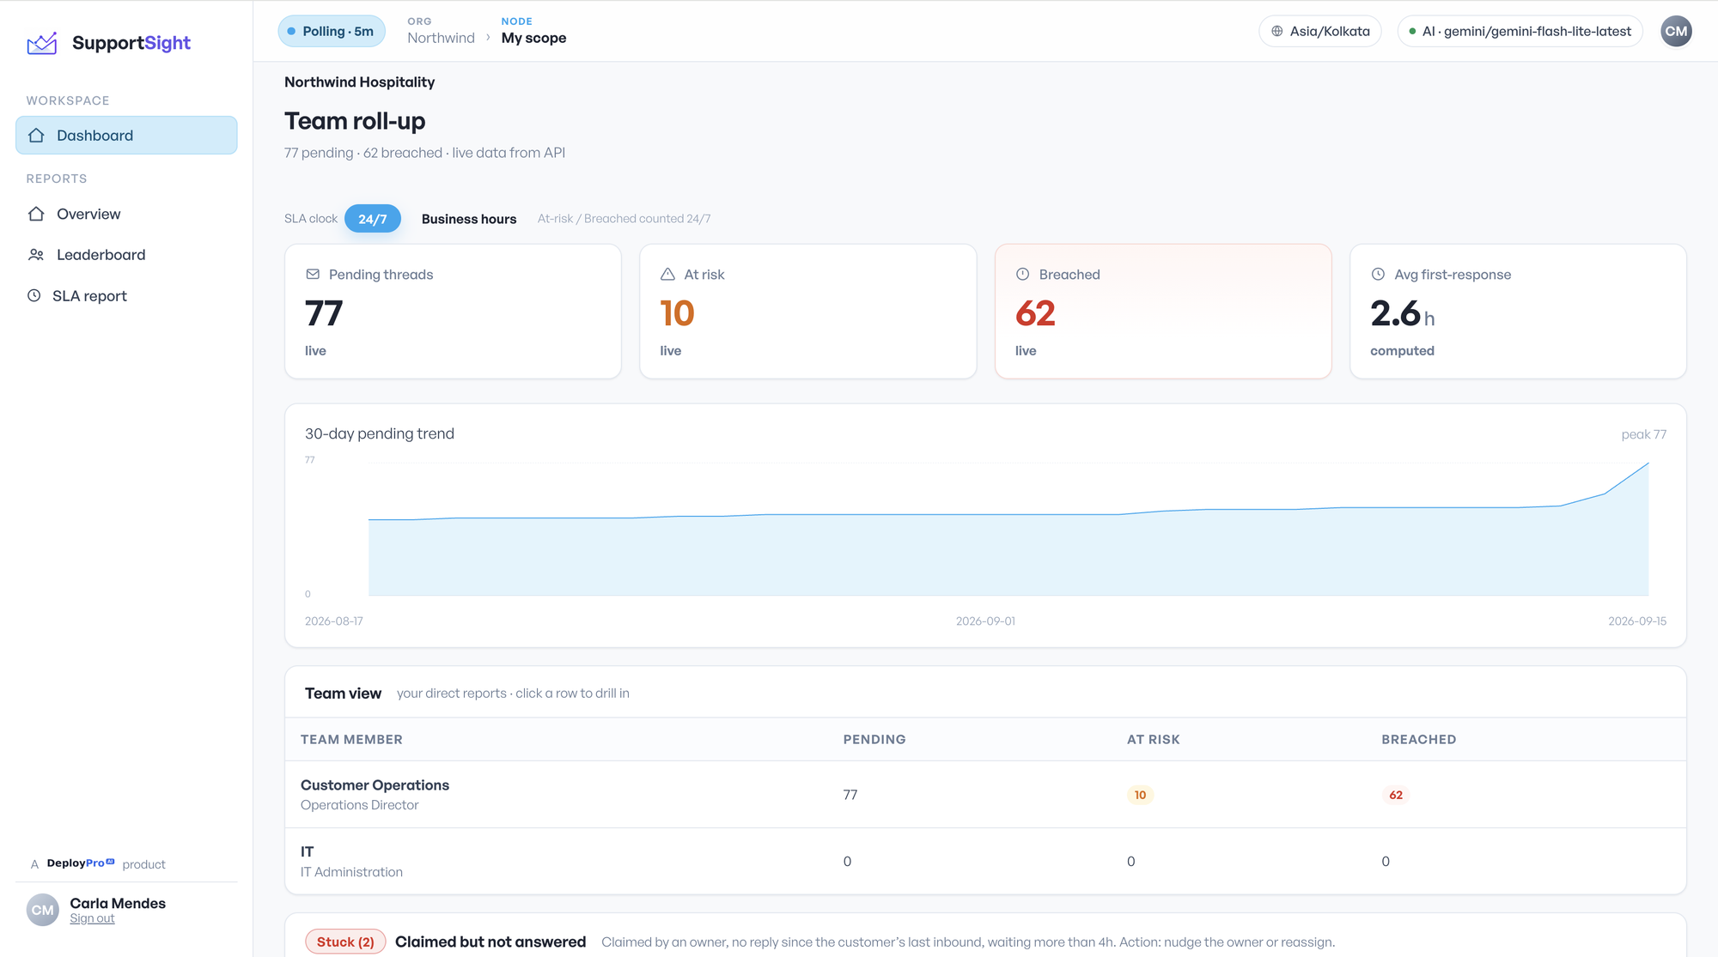Open the Asia/Kolkata timezone selector
Screen dimensions: 1718x957
1320,32
